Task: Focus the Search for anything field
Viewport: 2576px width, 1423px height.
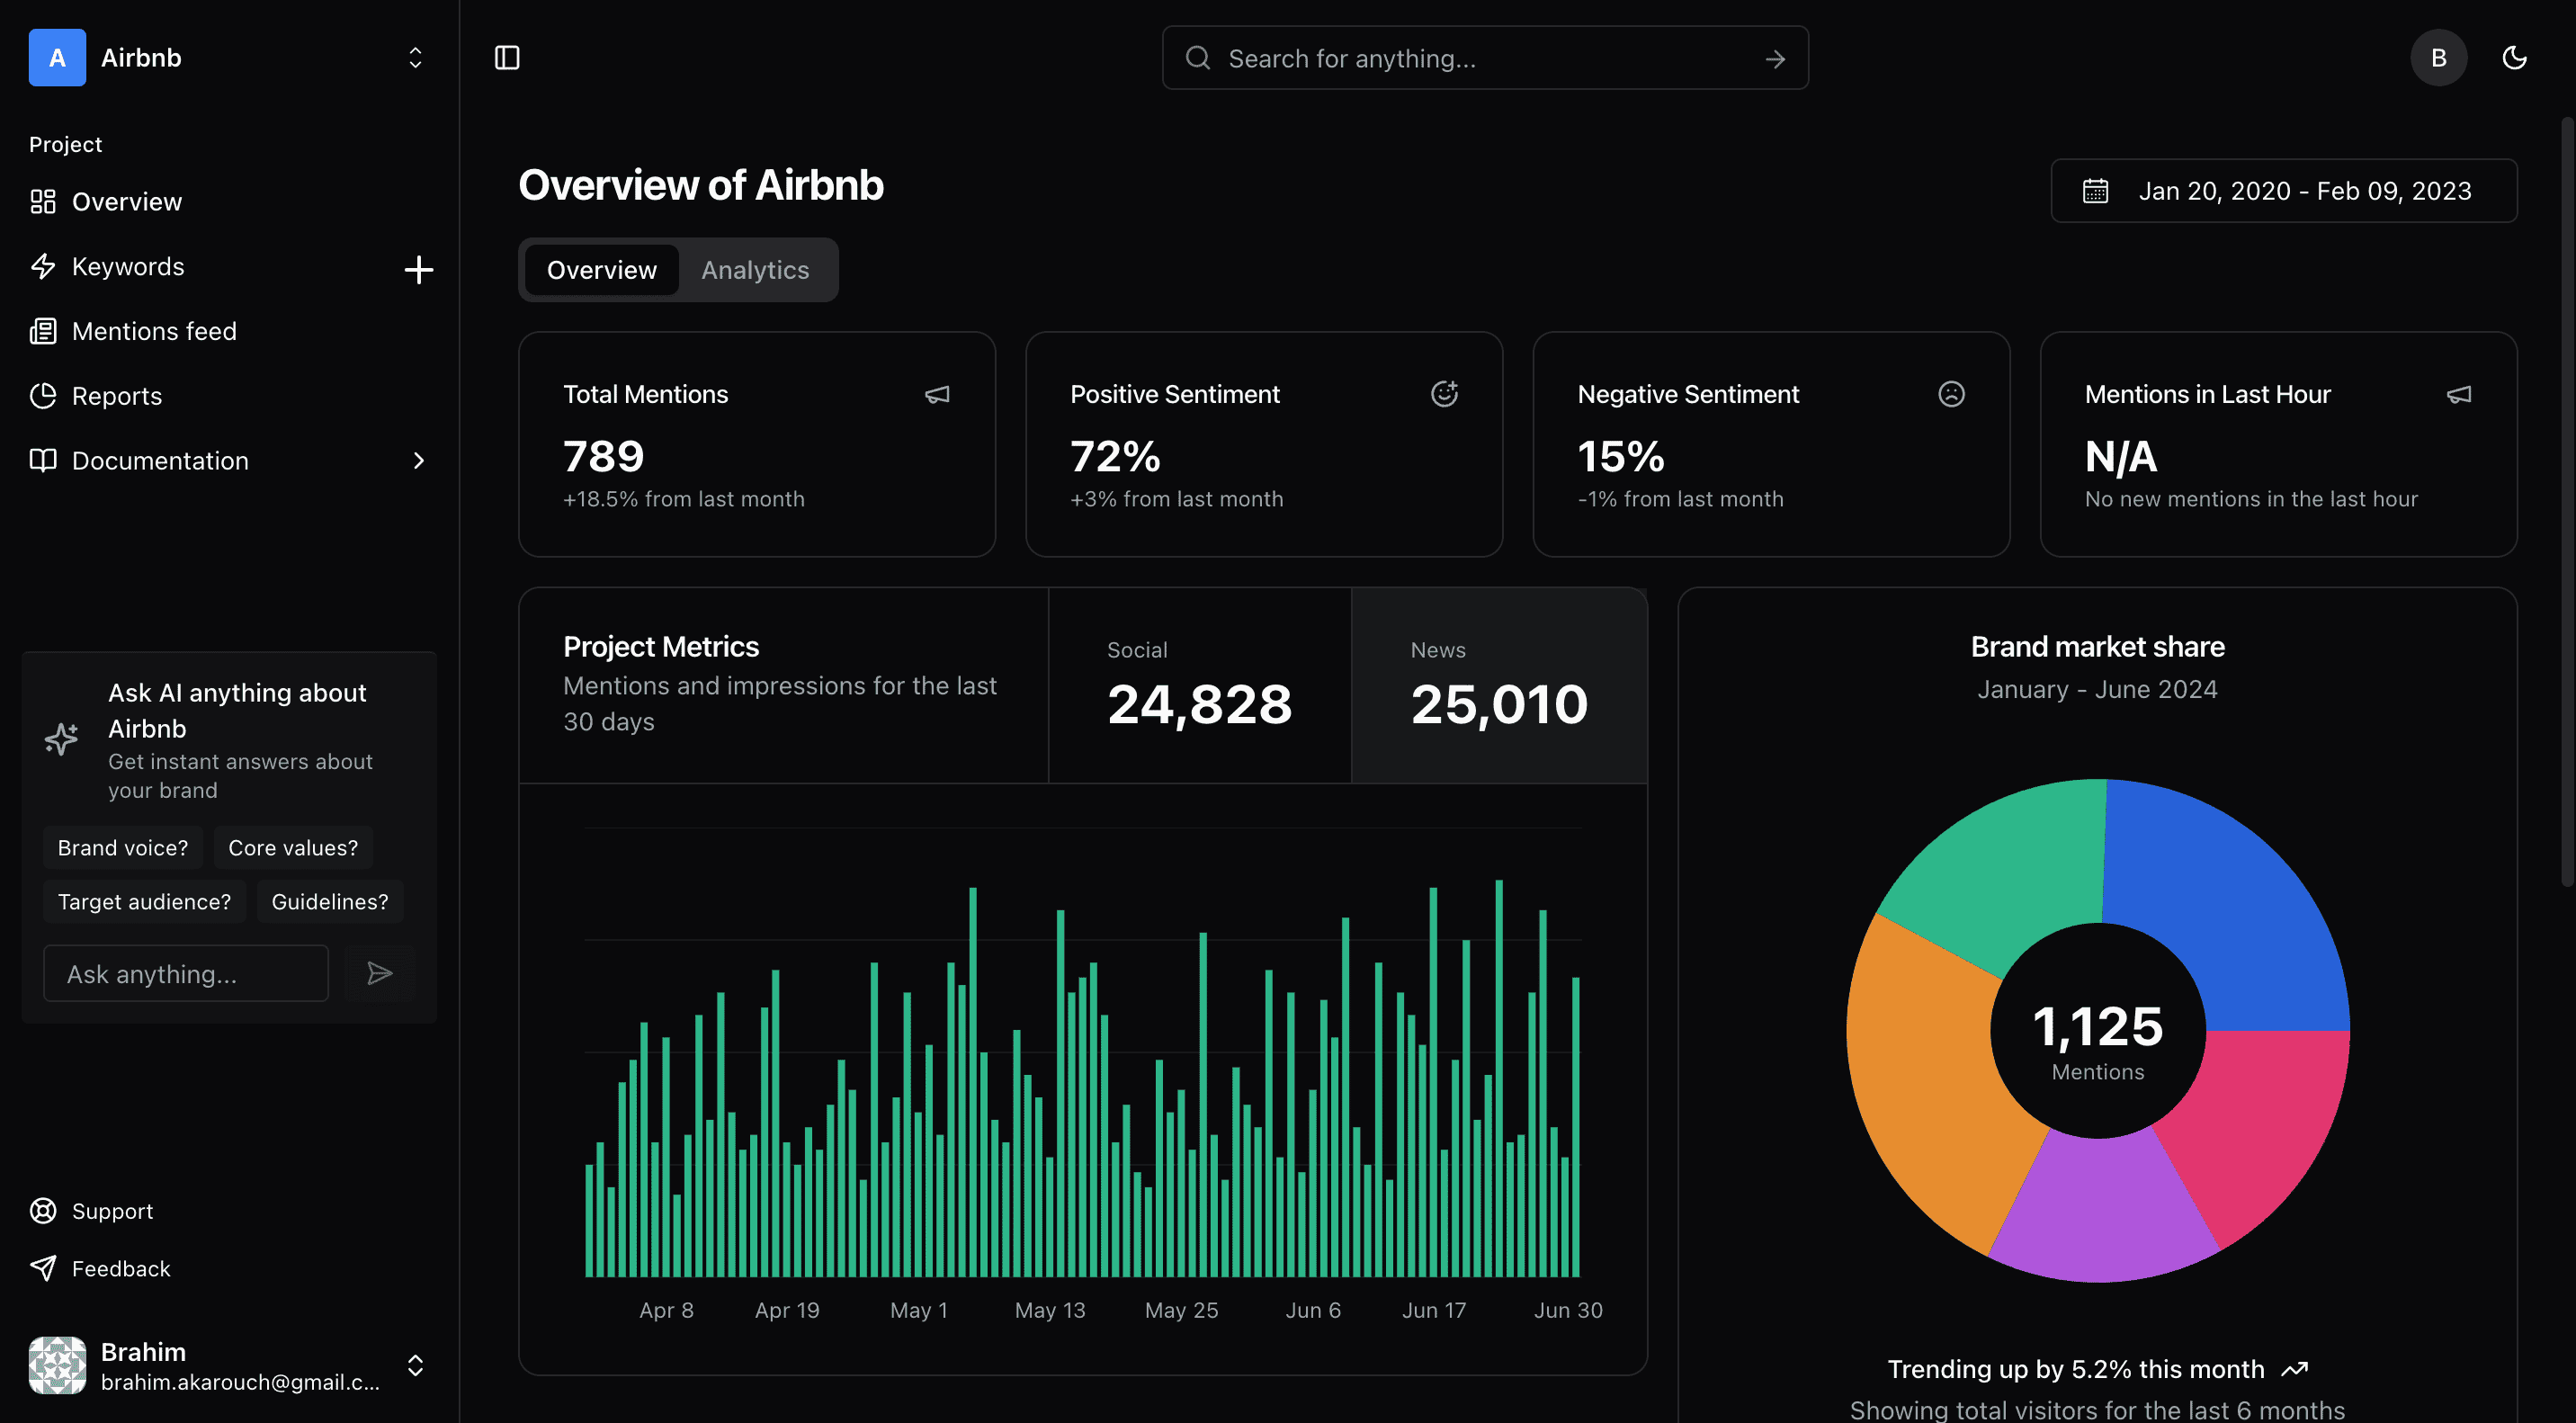Action: [1485, 58]
